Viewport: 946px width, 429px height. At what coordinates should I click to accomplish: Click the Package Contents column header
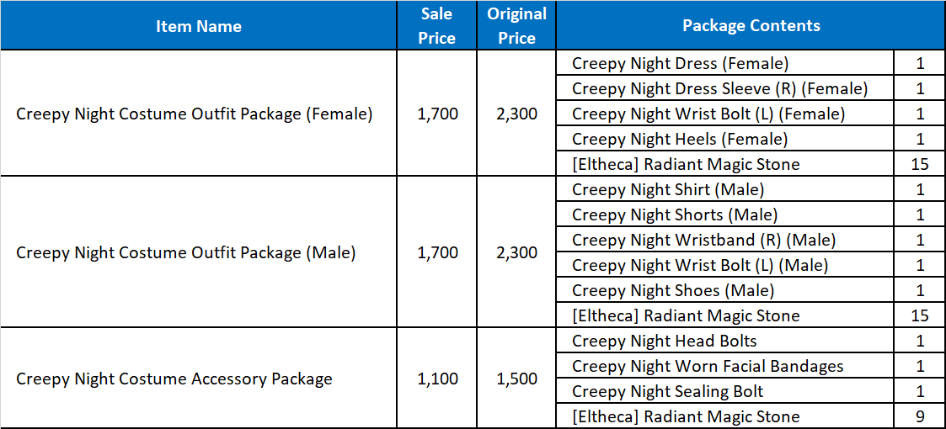[751, 25]
